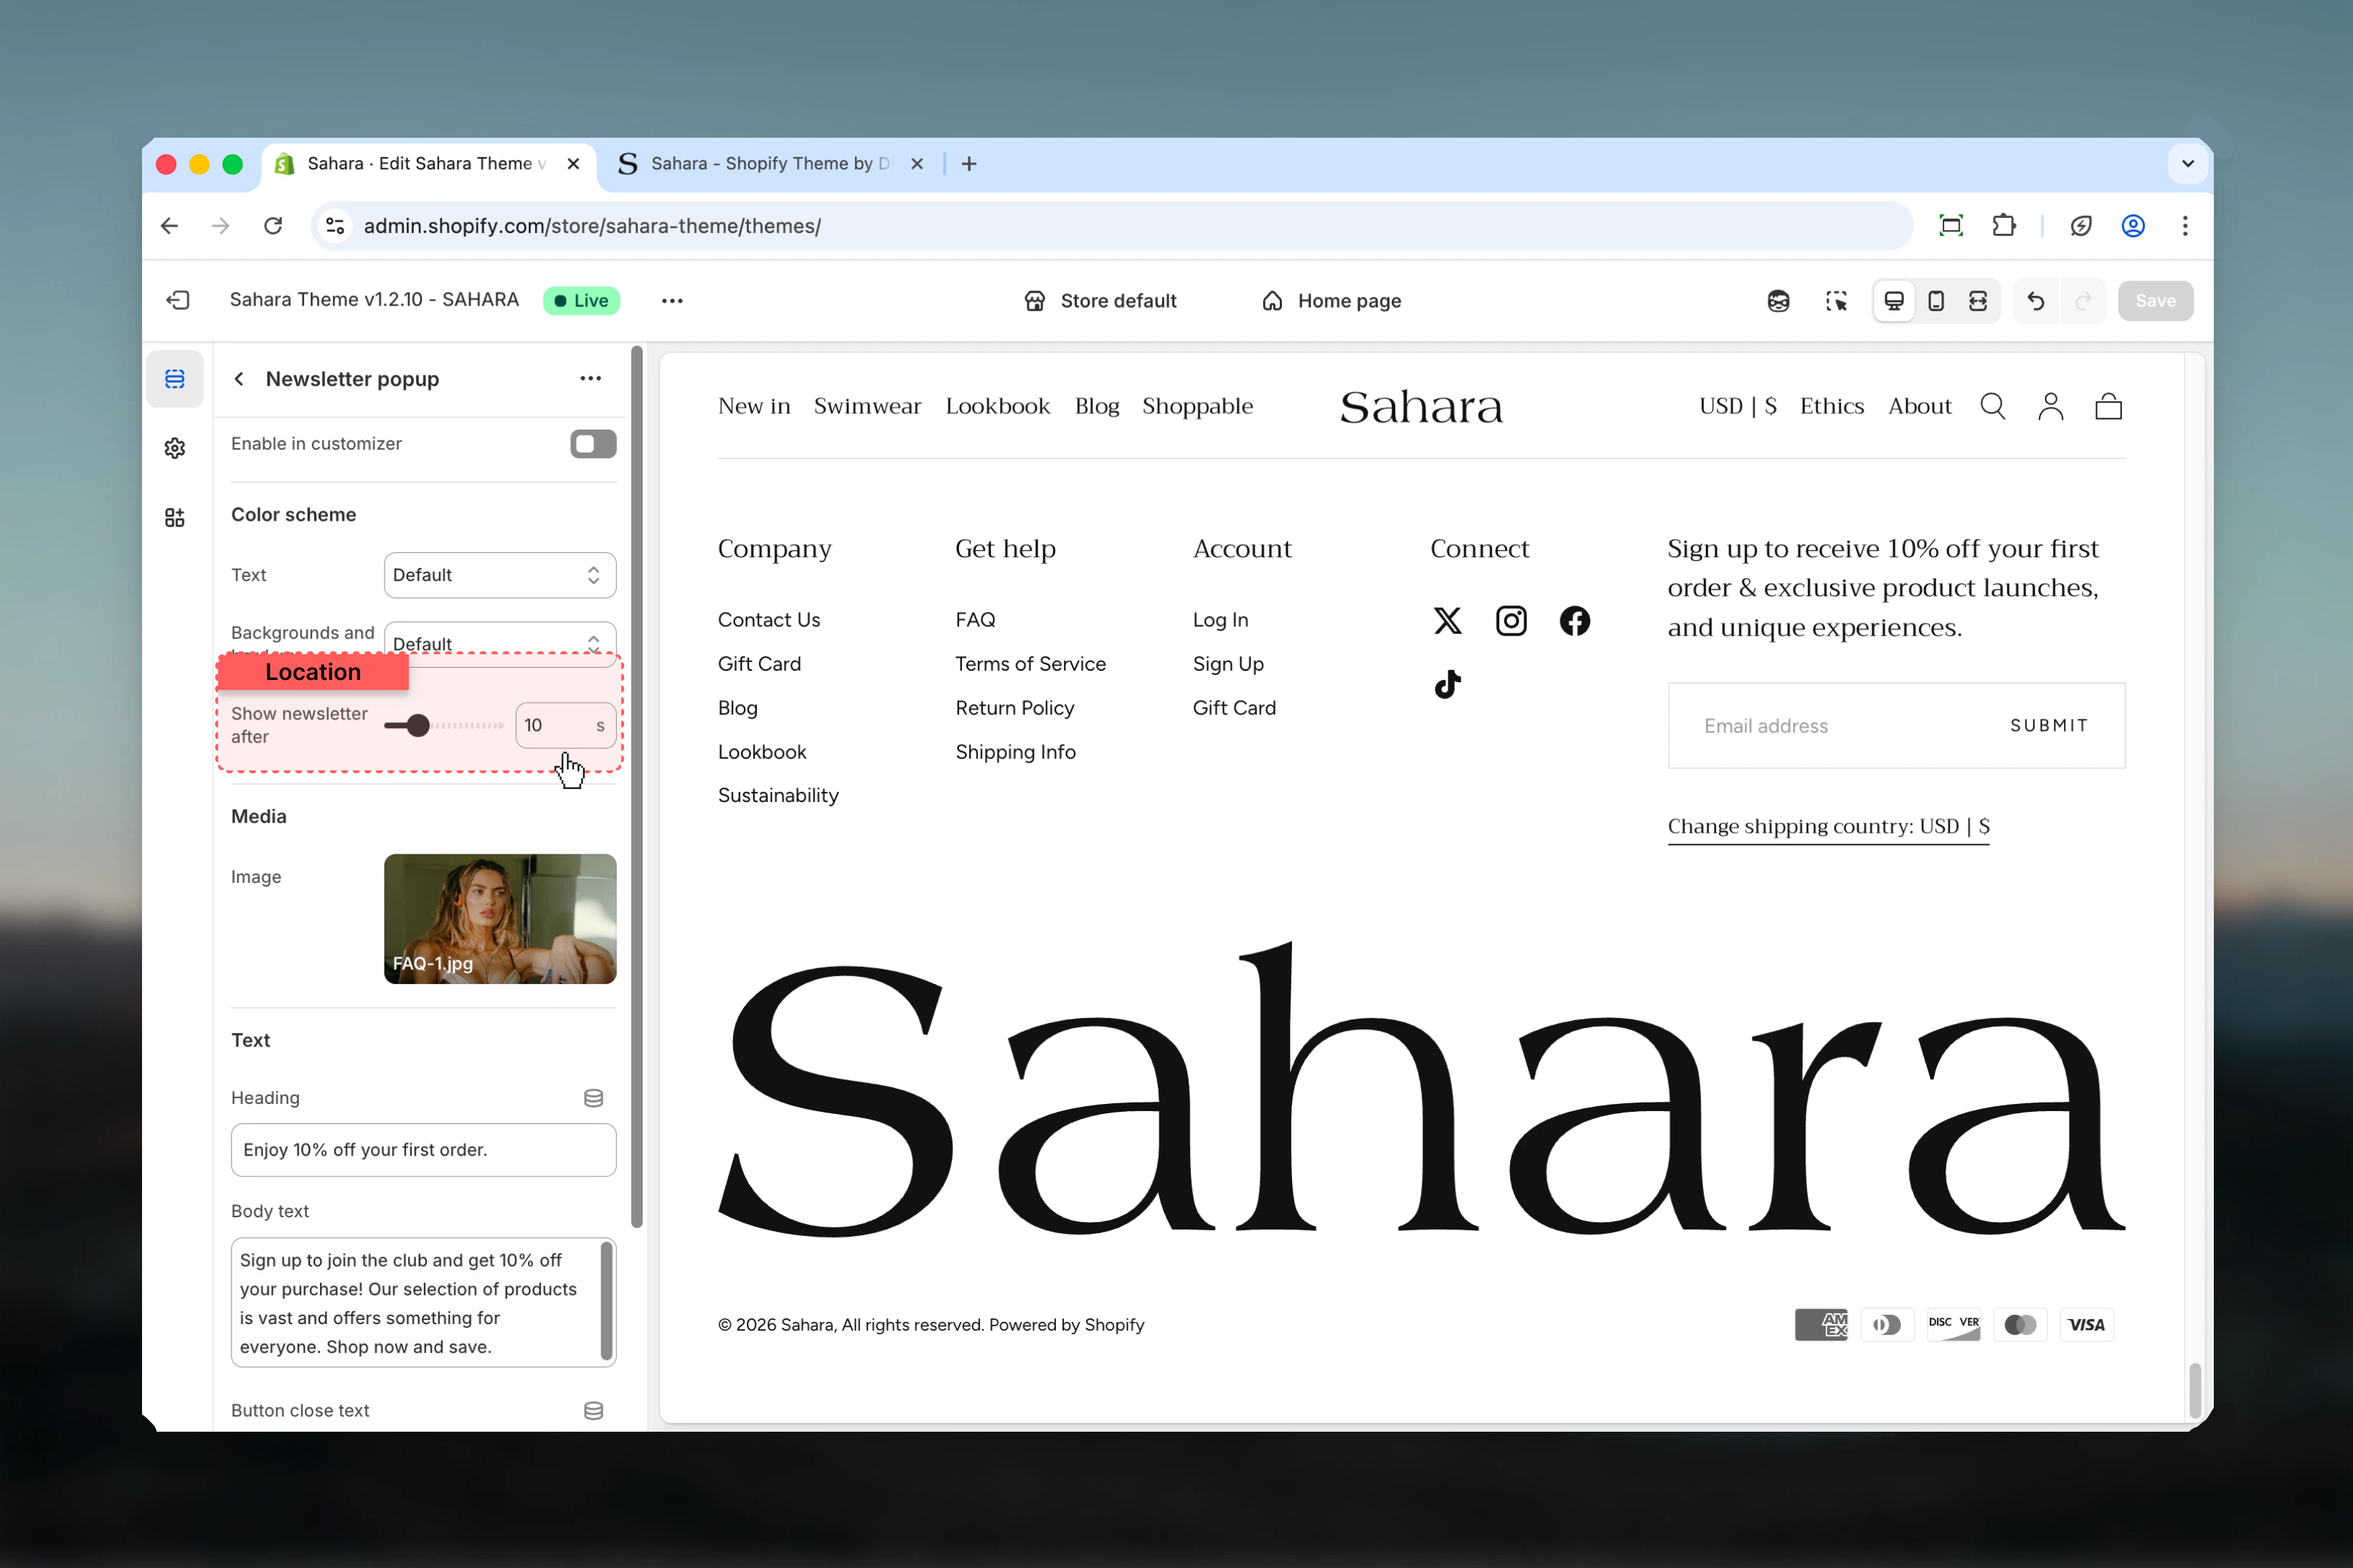Open the Swimwear menu item
The image size is (2353, 1568).
pos(867,406)
